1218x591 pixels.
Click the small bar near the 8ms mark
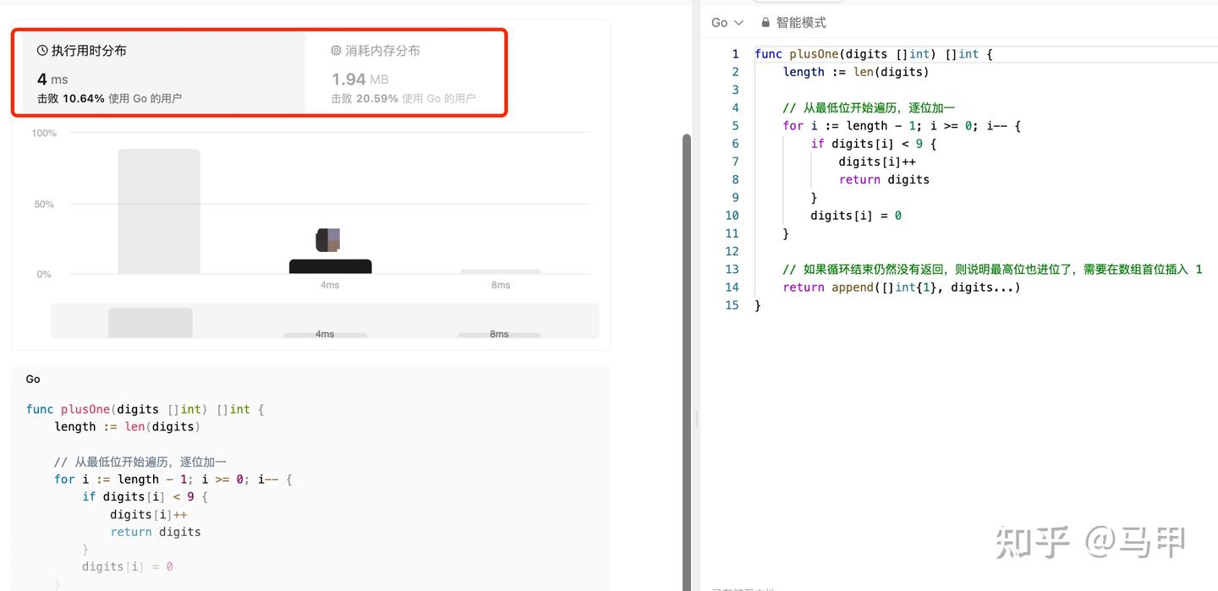(x=501, y=272)
